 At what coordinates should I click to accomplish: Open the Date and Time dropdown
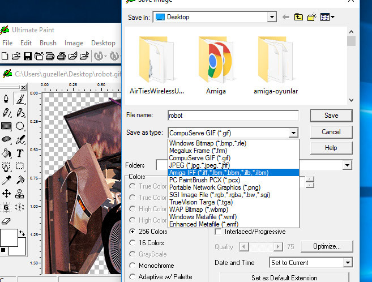[x=348, y=263]
